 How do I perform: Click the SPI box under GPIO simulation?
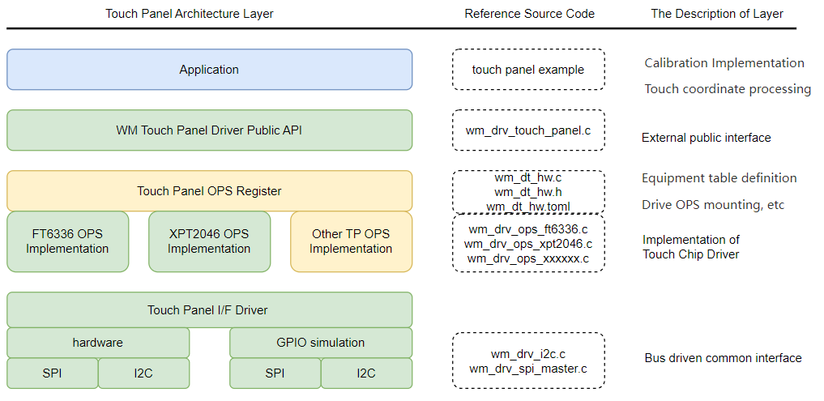(x=275, y=373)
